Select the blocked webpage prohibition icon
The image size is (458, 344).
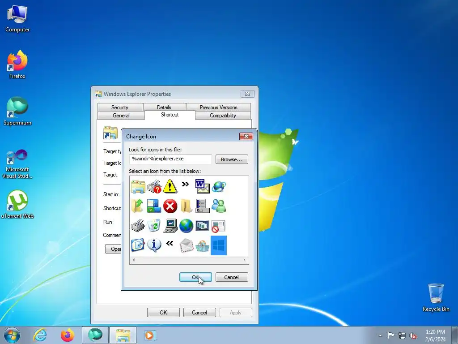pyautogui.click(x=218, y=226)
